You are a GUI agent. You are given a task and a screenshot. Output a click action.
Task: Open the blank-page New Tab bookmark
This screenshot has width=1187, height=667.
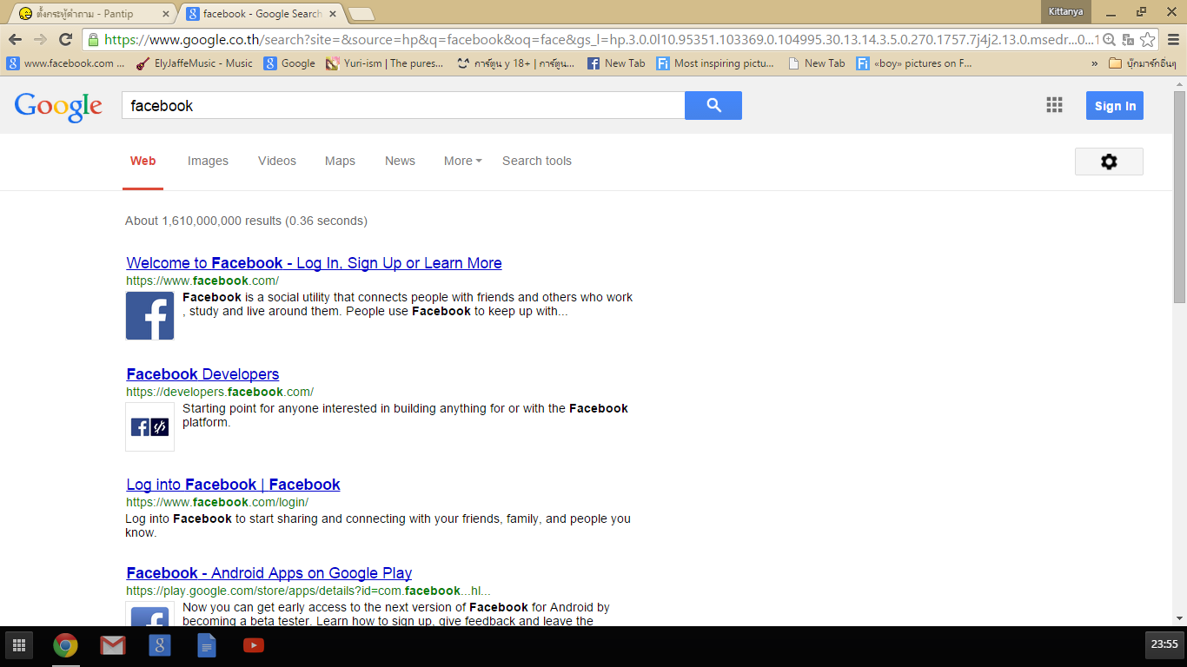coord(816,63)
